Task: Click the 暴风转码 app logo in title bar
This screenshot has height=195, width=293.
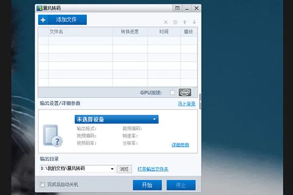Action: tap(40, 8)
